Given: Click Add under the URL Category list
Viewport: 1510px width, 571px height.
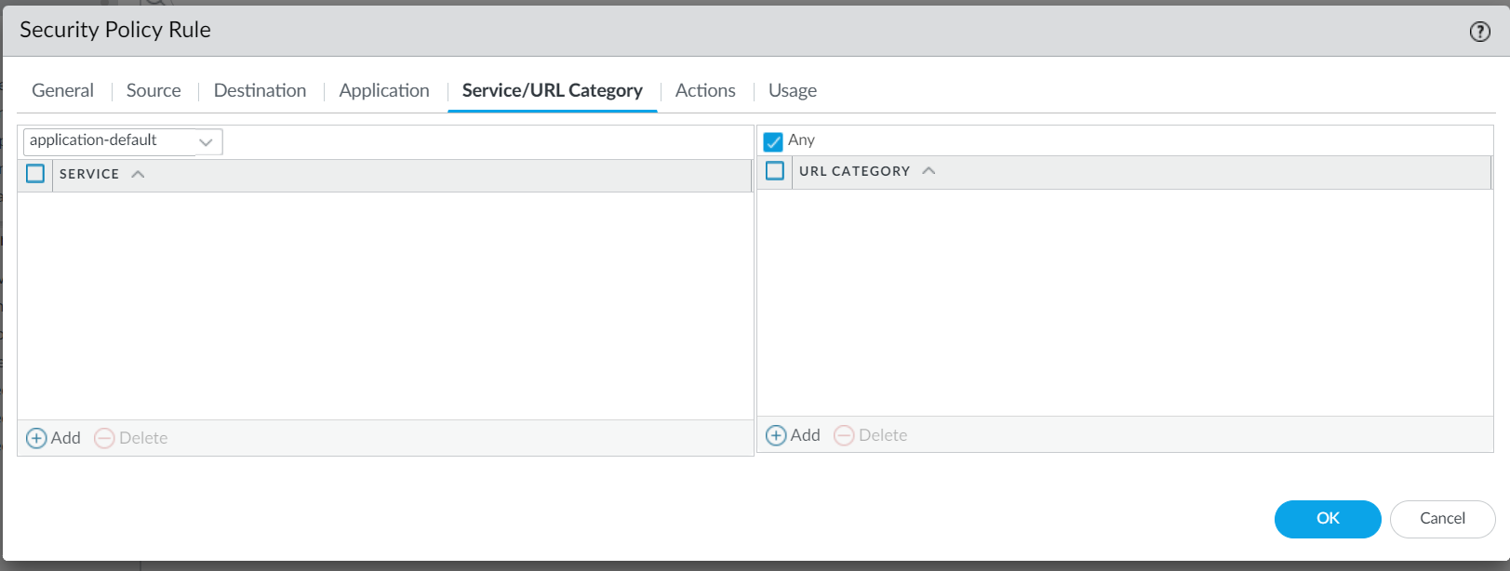Looking at the screenshot, I should pyautogui.click(x=793, y=435).
